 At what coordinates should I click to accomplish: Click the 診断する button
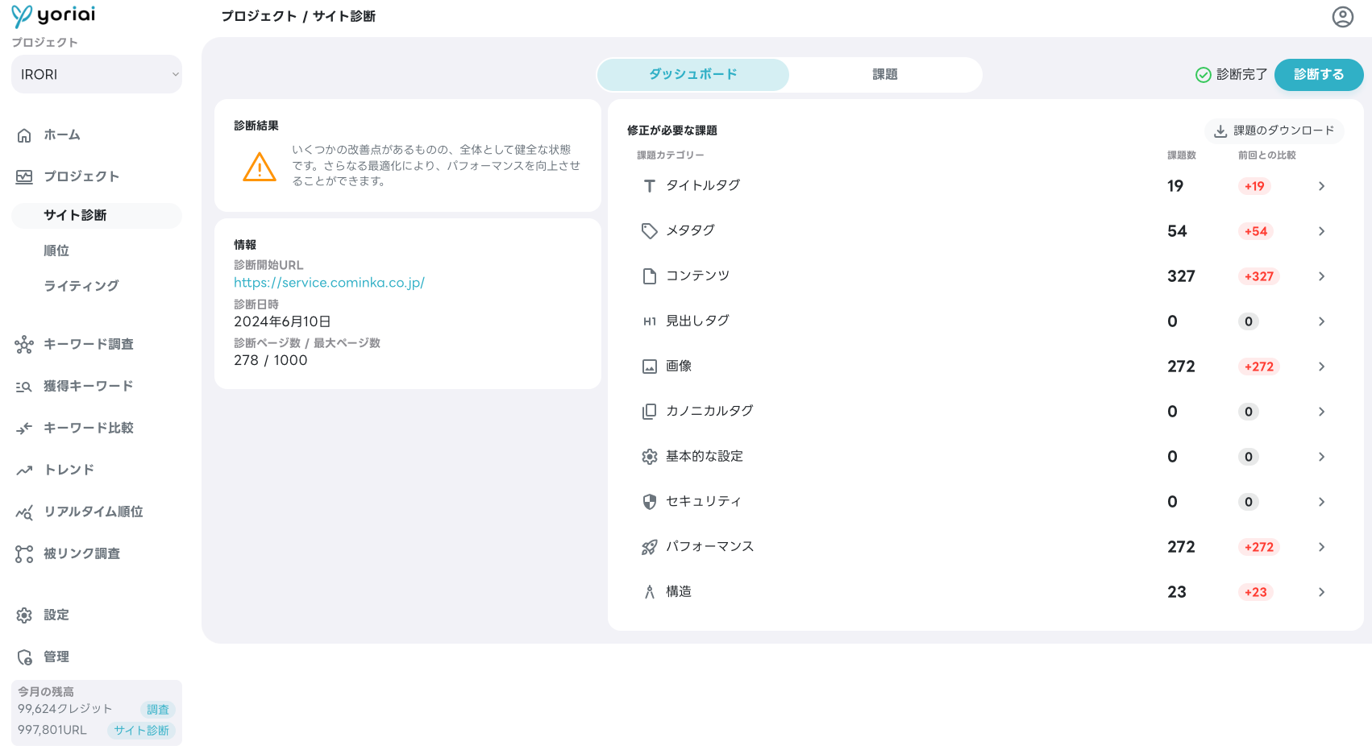click(1319, 74)
